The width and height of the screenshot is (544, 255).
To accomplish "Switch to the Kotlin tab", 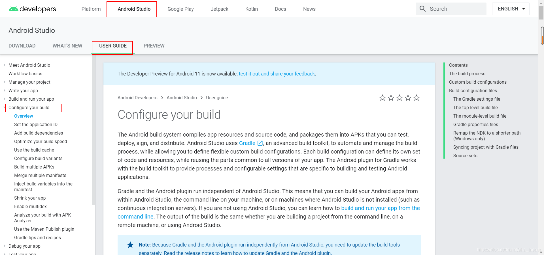I will pos(252,9).
